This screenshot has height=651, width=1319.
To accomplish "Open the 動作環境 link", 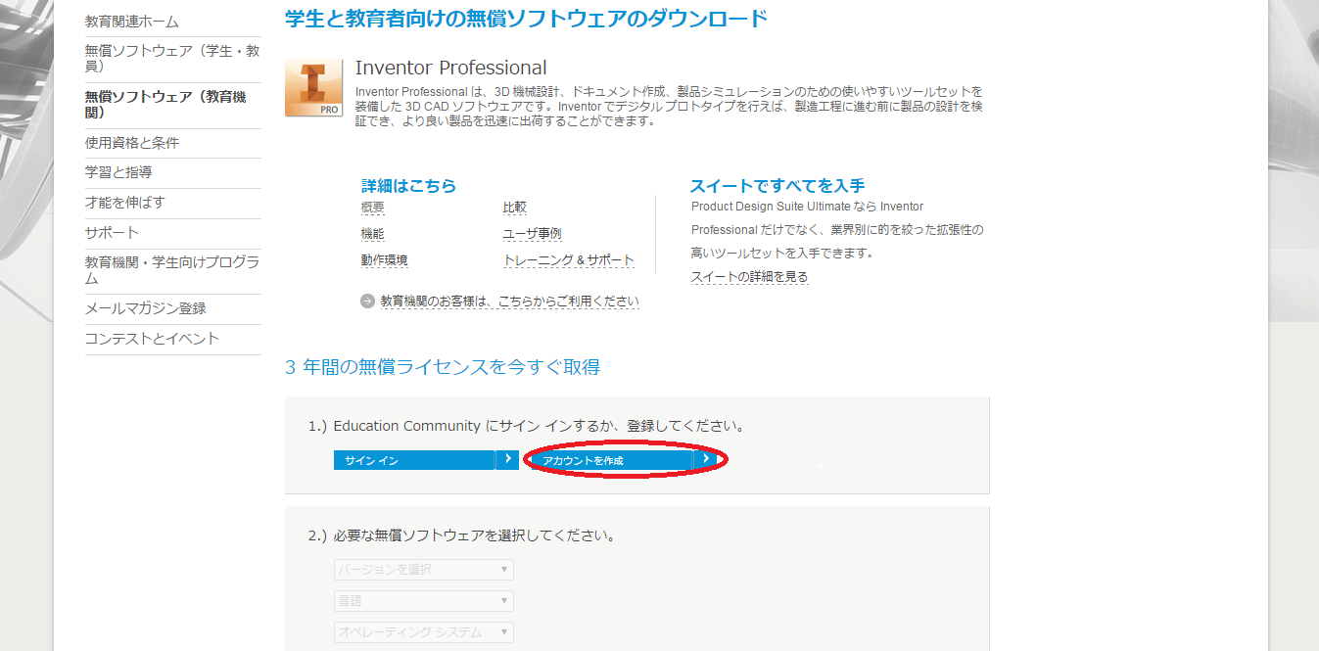I will coord(385,260).
